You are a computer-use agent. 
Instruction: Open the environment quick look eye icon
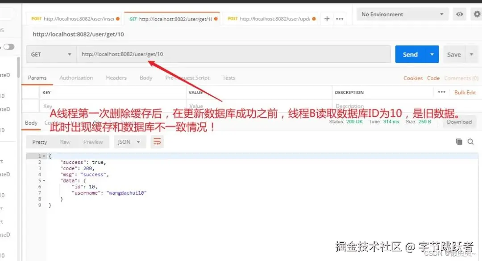point(459,14)
